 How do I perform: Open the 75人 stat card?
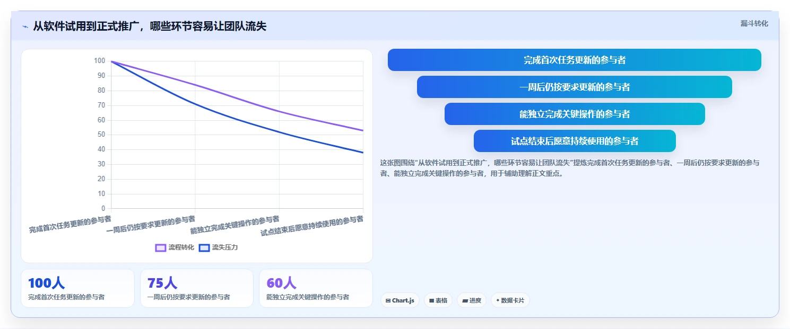coord(197,288)
